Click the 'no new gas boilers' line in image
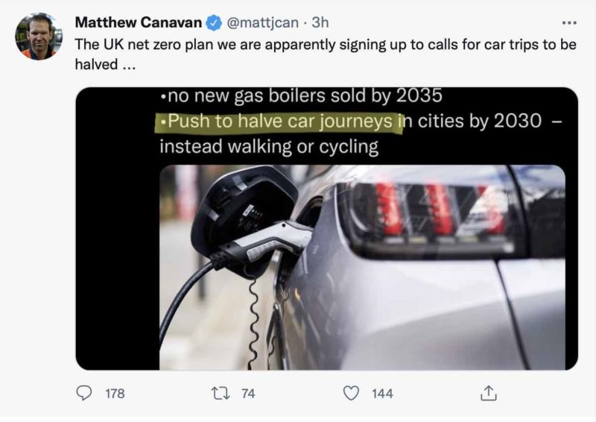The image size is (596, 422). click(x=302, y=97)
